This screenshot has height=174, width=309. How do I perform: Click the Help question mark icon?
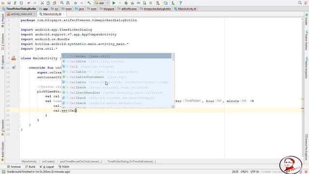coord(180,3)
